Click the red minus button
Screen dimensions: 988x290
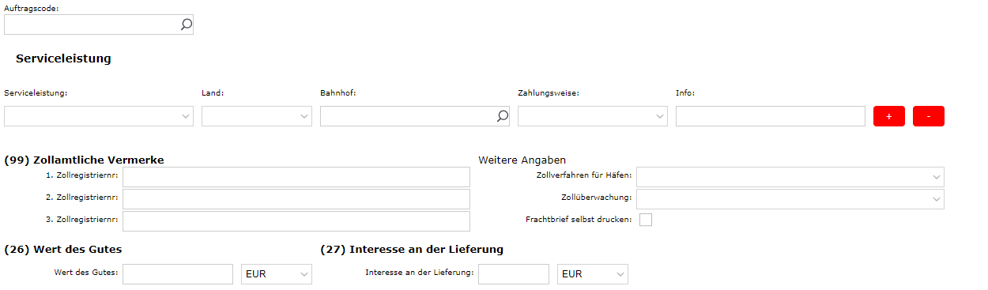[929, 116]
